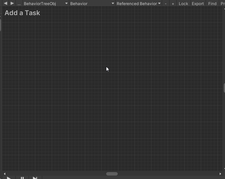Click the horizontal scrollbar thumb

(x=112, y=174)
